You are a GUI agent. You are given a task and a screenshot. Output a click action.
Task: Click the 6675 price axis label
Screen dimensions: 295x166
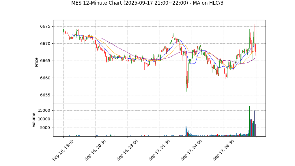pos(45,26)
